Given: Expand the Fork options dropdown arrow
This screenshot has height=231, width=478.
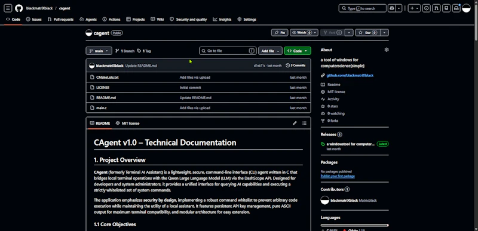Looking at the screenshot, I should click(x=350, y=33).
